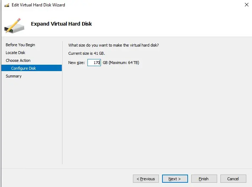Click the Expand Virtual Hard Disk heading

point(61,24)
